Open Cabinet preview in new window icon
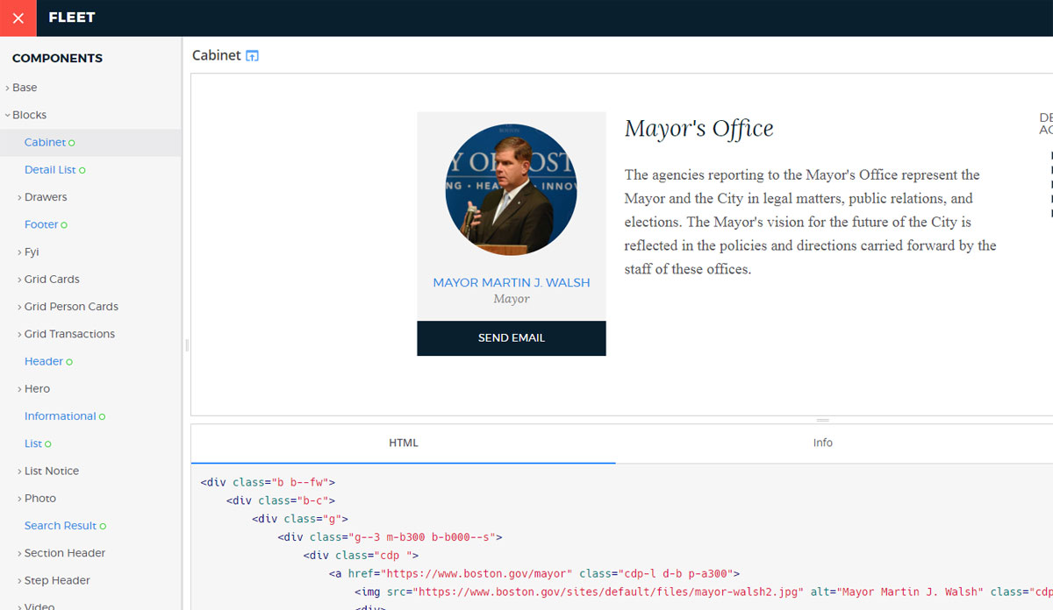The width and height of the screenshot is (1053, 610). click(253, 56)
